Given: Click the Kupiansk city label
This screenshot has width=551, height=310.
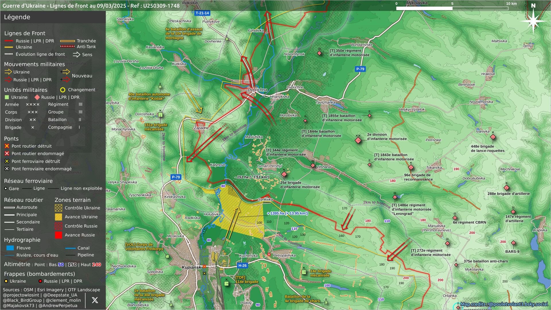Looking at the screenshot, I should (x=191, y=267).
